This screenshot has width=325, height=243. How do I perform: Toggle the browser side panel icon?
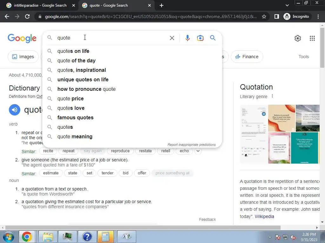[x=277, y=16]
